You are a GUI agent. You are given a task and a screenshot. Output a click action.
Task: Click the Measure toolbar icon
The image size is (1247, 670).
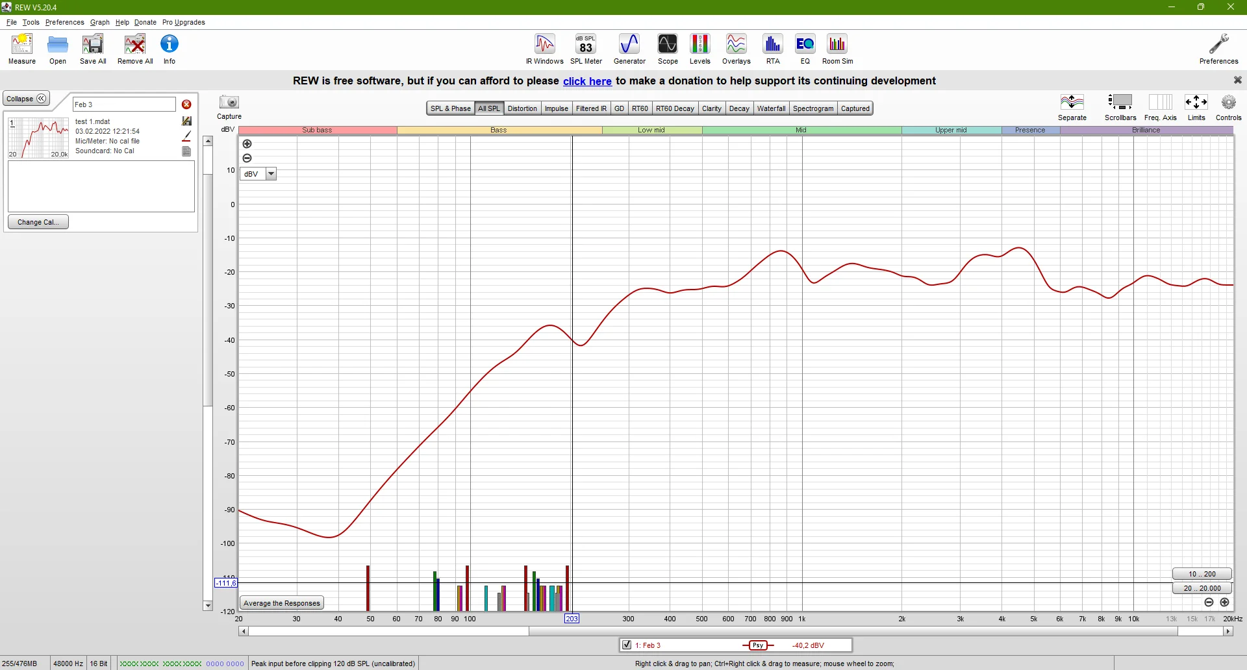click(x=22, y=49)
